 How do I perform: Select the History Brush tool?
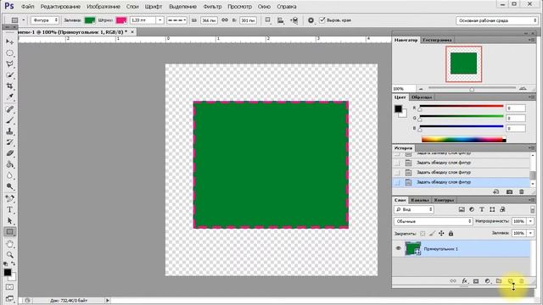coord(9,142)
